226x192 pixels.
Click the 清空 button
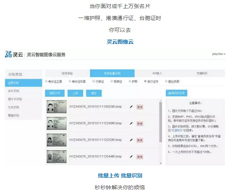[x=94, y=93]
